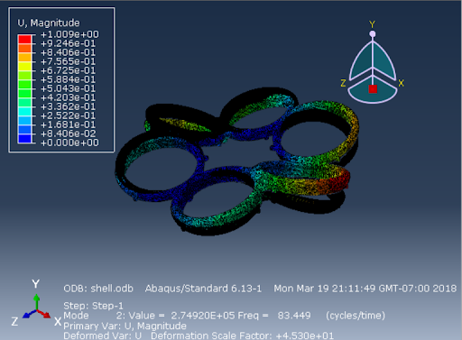Select the yellow legend color band
This screenshot has height=340, width=462.
point(24,67)
